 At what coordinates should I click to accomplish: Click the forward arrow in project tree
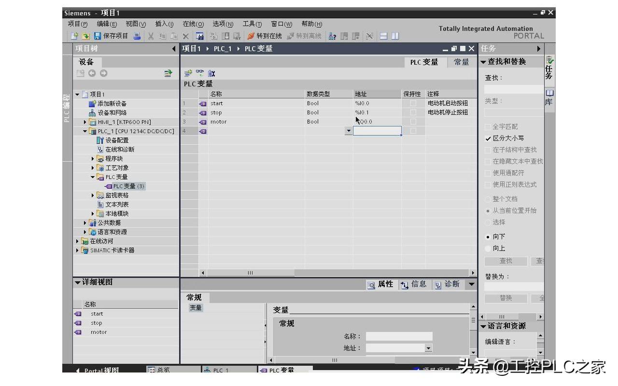tap(103, 73)
